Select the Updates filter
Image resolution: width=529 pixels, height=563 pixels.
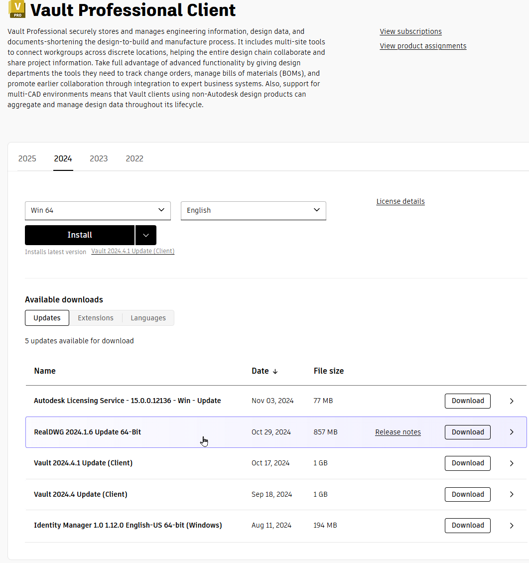tap(47, 318)
